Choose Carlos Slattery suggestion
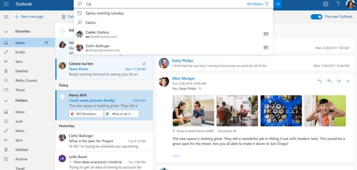The width and height of the screenshot is (357, 170). [173, 34]
